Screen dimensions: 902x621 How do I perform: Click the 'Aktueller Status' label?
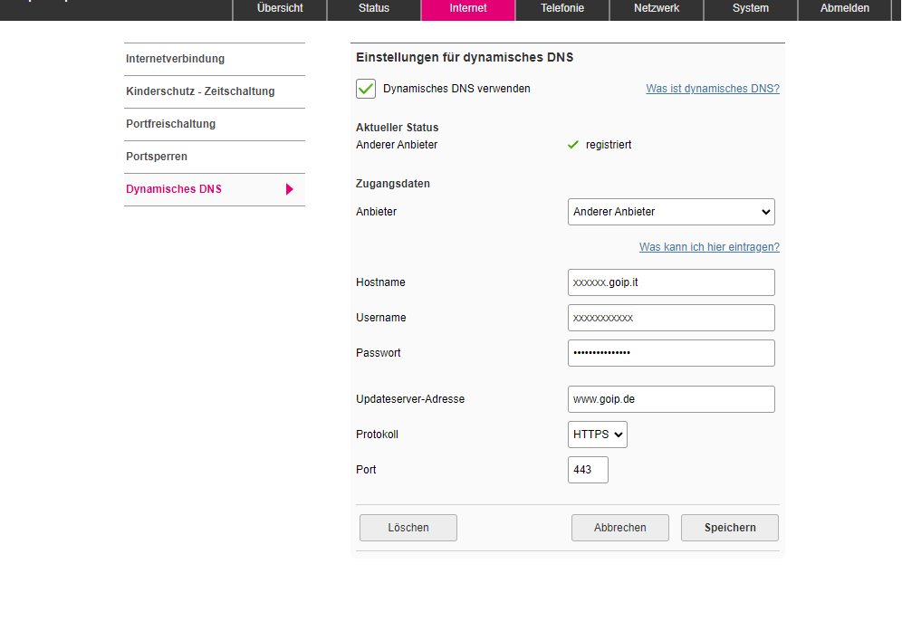(397, 128)
